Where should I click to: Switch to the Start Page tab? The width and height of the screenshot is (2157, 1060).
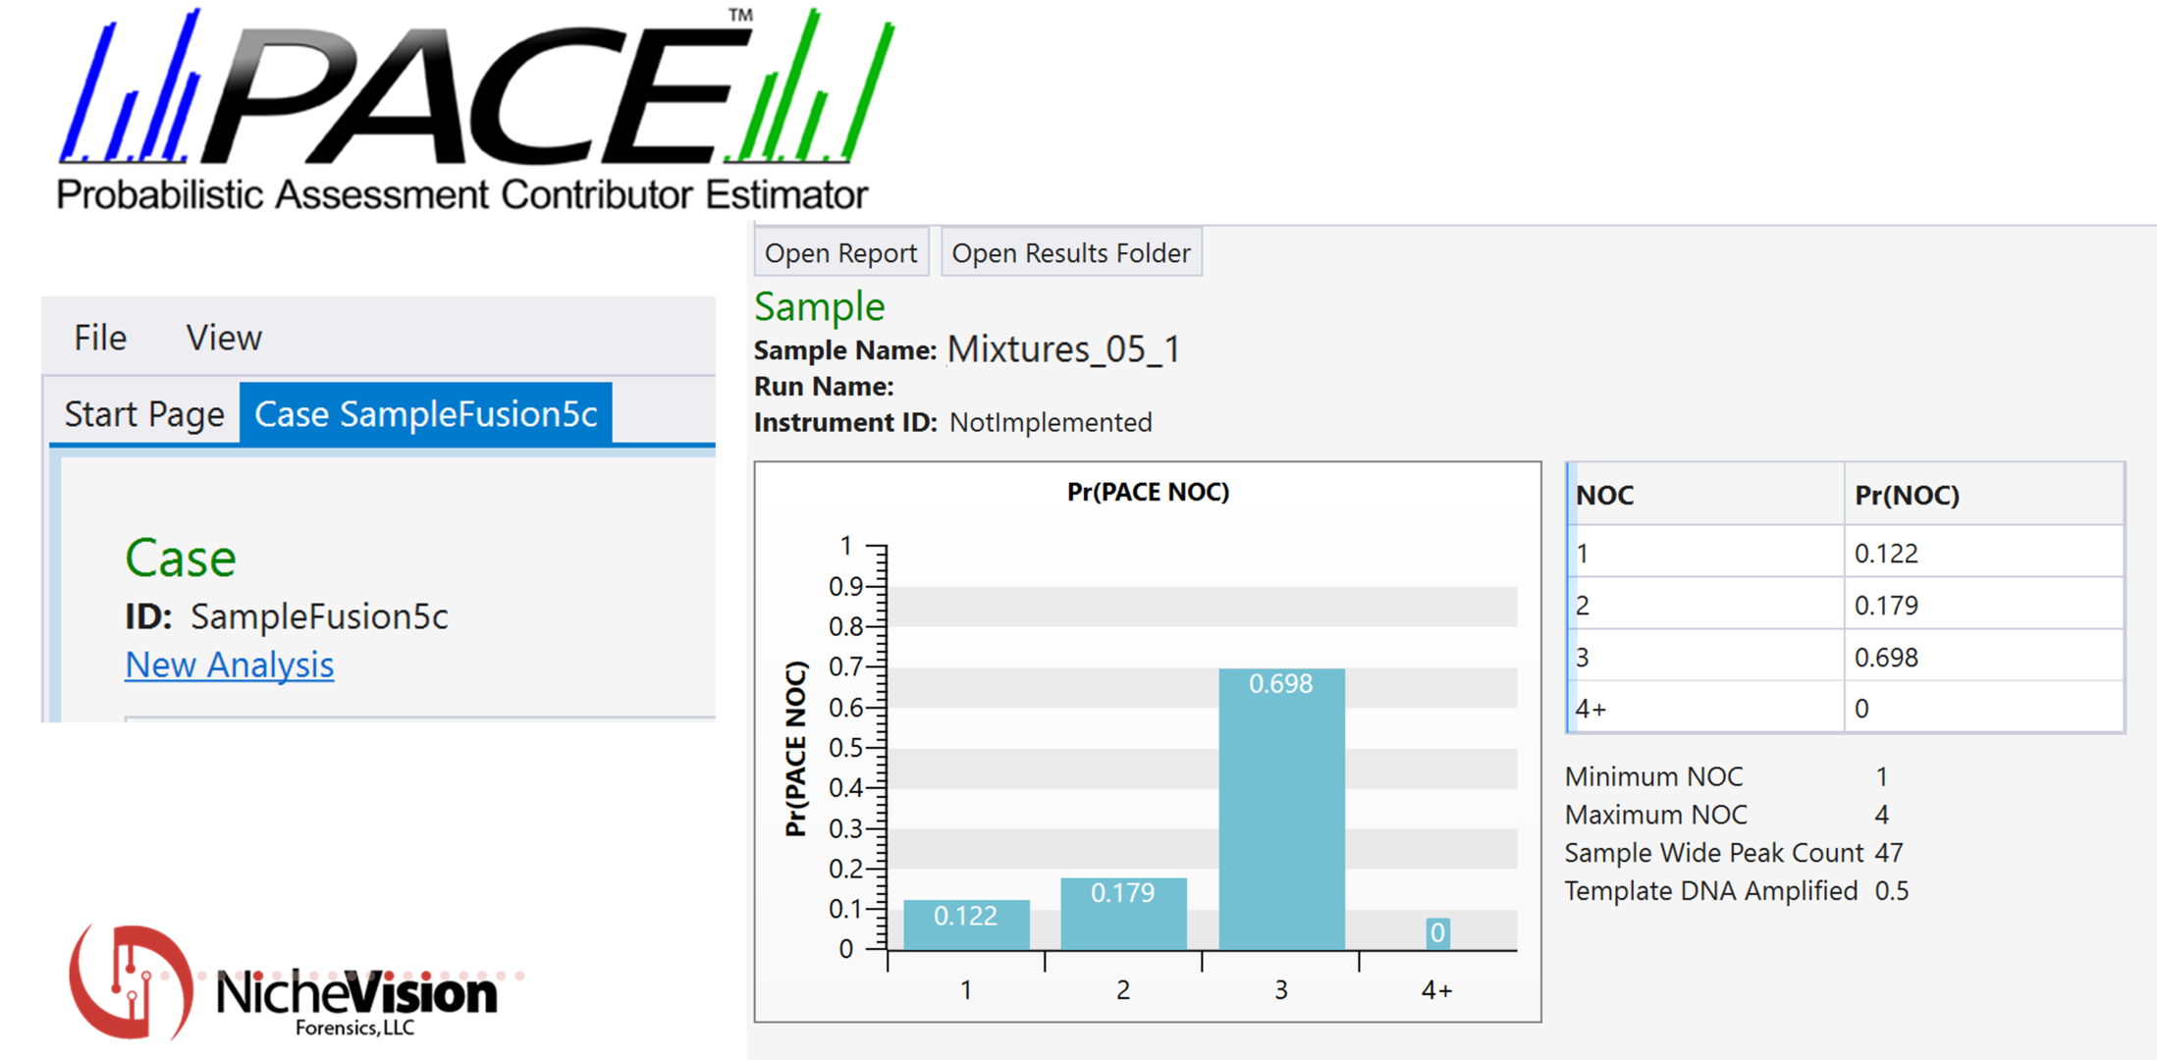[x=144, y=414]
